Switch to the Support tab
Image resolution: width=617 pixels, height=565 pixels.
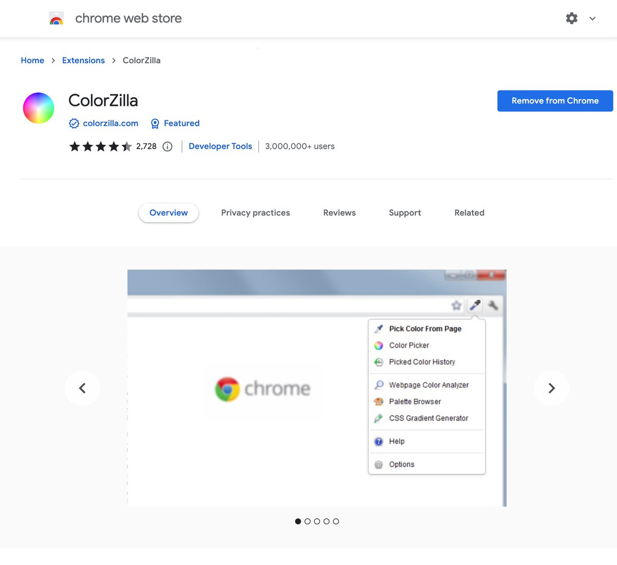pos(405,213)
